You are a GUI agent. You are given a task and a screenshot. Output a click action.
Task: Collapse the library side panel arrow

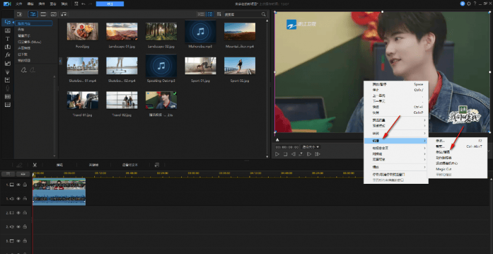[60, 60]
